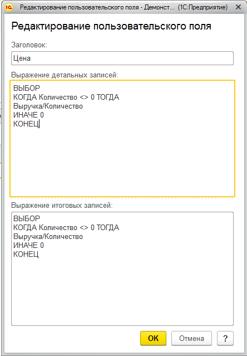The height and width of the screenshot is (356, 247).
Task: Open help with the question mark button
Action: pyautogui.click(x=225, y=338)
